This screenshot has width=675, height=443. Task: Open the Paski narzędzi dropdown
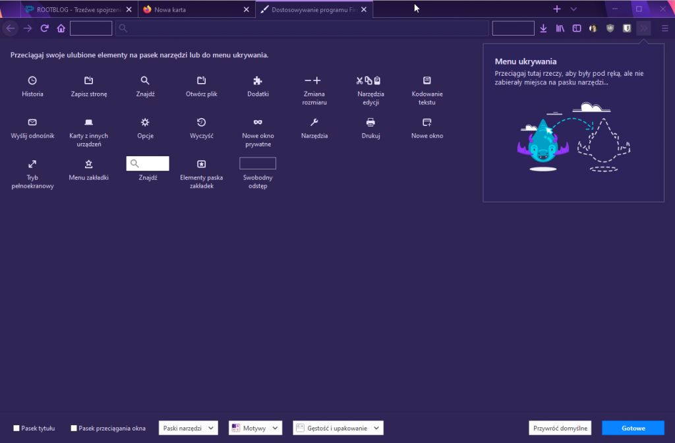pyautogui.click(x=188, y=428)
